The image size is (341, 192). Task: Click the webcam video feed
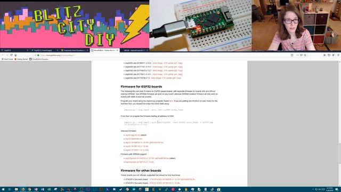pos(296,26)
